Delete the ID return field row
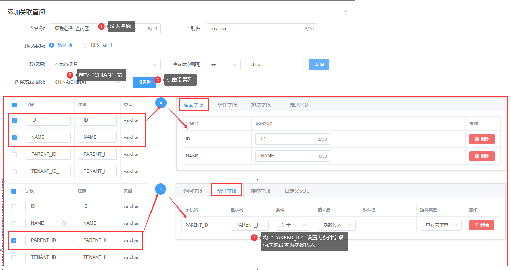511x270 pixels. pos(481,139)
